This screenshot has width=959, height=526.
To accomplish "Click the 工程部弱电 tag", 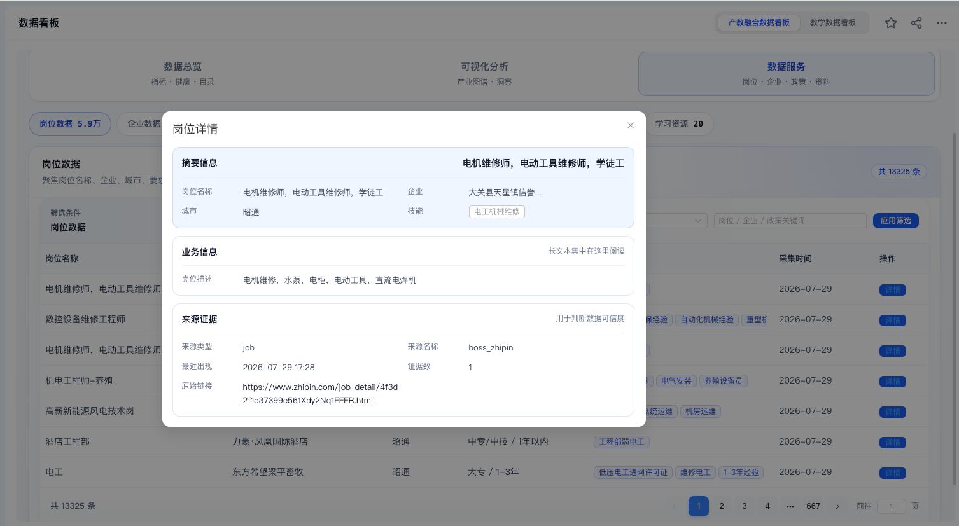I will (622, 442).
